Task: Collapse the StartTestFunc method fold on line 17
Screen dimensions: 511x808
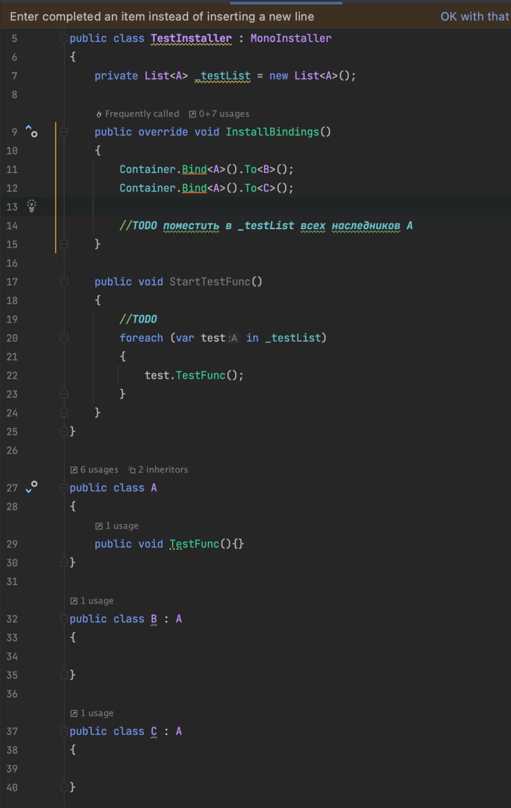Action: pyautogui.click(x=64, y=282)
